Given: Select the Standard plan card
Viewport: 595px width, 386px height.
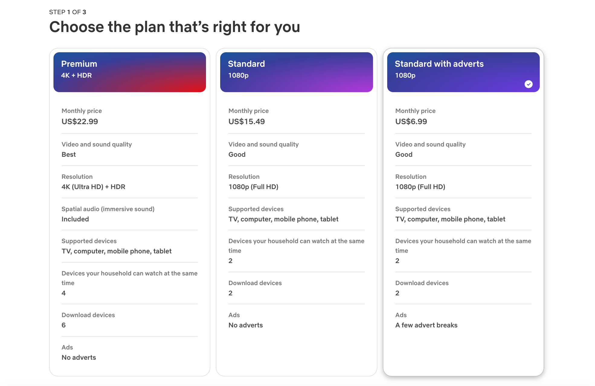Looking at the screenshot, I should tap(296, 211).
